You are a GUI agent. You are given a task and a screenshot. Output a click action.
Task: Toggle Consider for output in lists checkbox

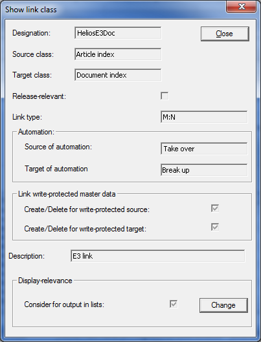[x=174, y=304]
